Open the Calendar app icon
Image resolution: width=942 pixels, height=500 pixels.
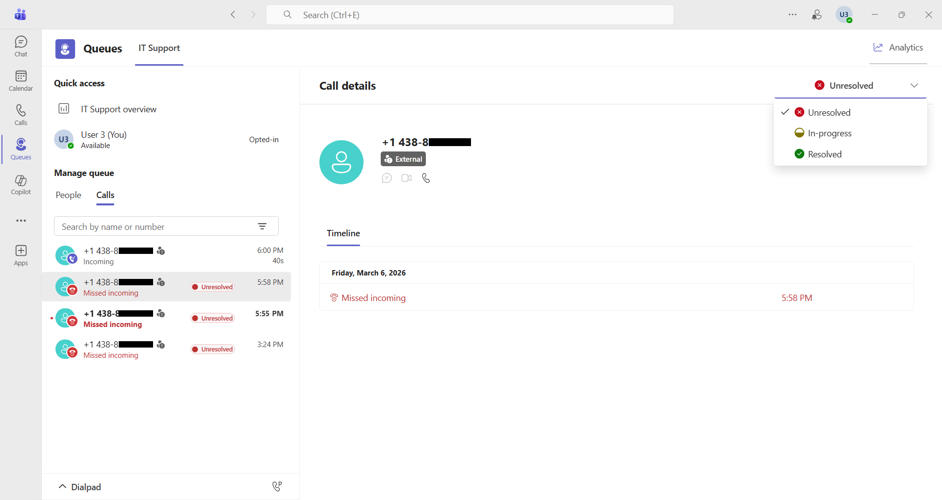[x=21, y=80]
